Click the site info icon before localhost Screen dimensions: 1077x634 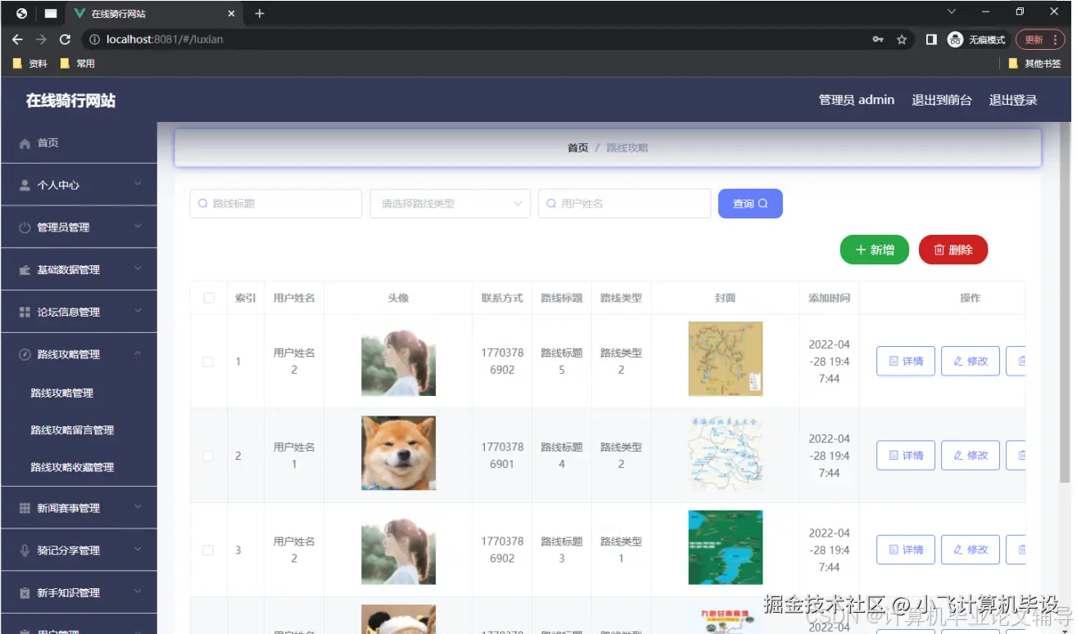(x=94, y=39)
